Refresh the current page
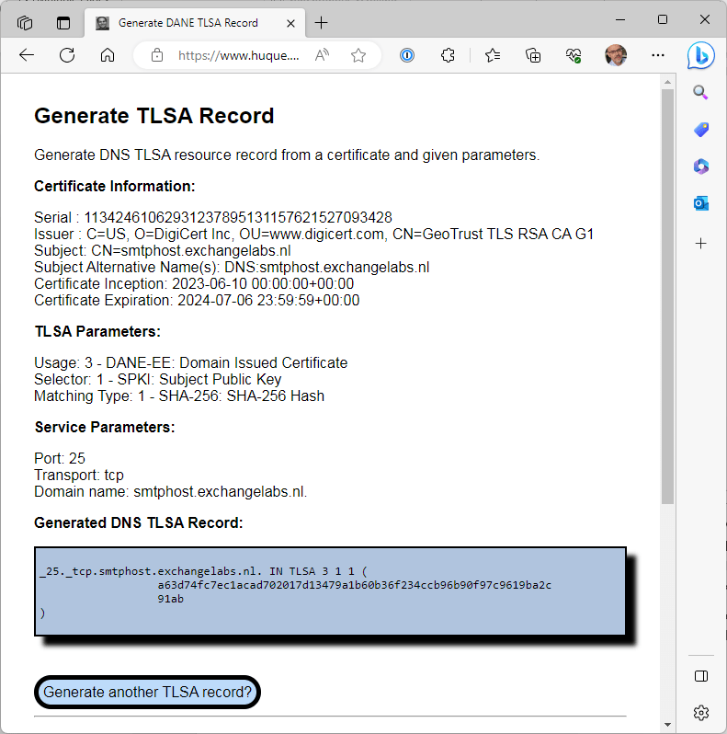The width and height of the screenshot is (727, 734). tap(67, 55)
